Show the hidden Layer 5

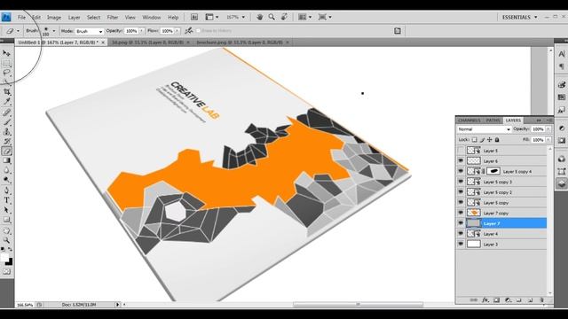pyautogui.click(x=461, y=151)
